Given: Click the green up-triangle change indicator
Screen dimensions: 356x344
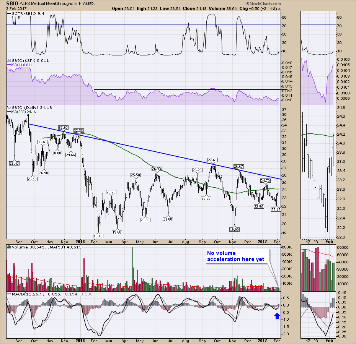Looking at the screenshot, I should tap(279, 9).
